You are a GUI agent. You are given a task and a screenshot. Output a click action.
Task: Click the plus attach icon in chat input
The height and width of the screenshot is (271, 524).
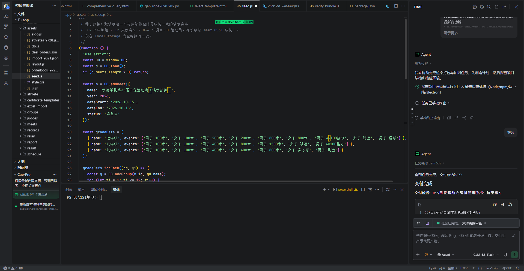[418, 255]
